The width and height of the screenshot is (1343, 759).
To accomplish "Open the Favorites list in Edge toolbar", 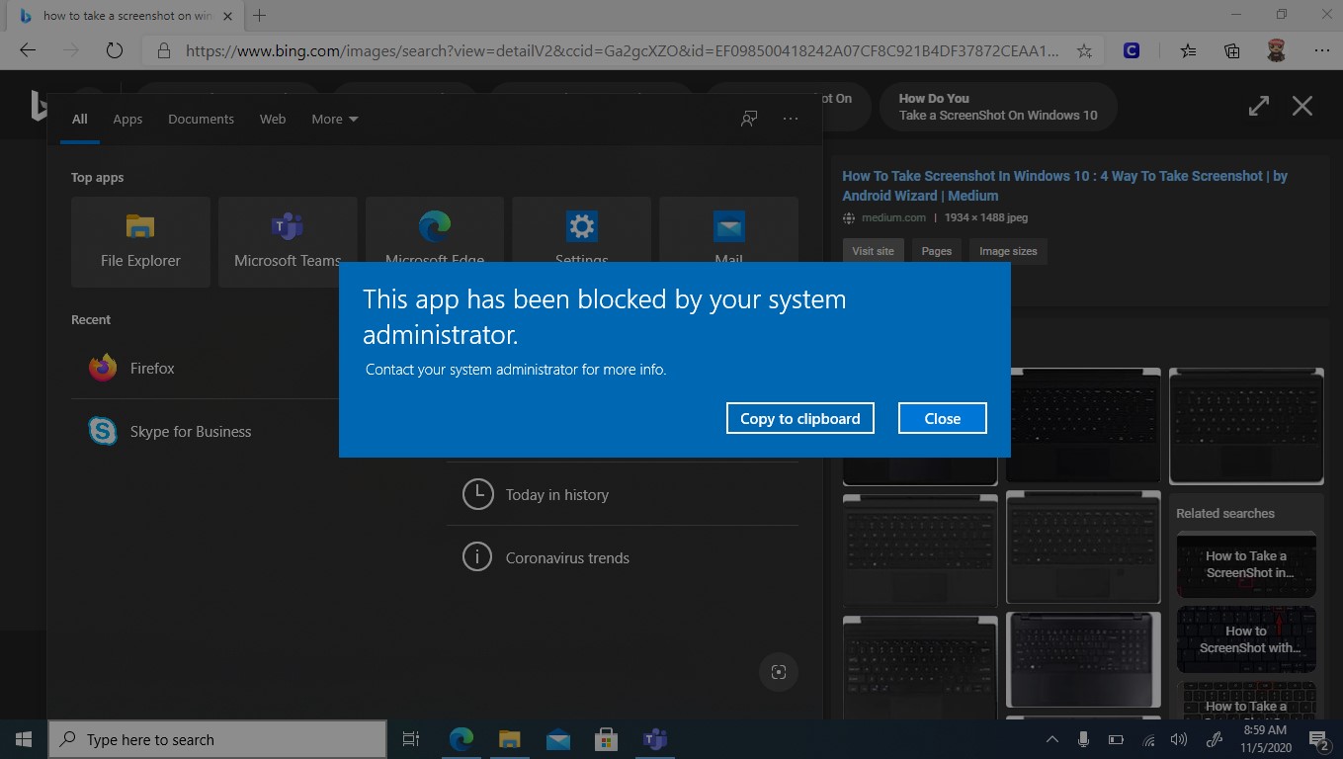I will 1188,50.
